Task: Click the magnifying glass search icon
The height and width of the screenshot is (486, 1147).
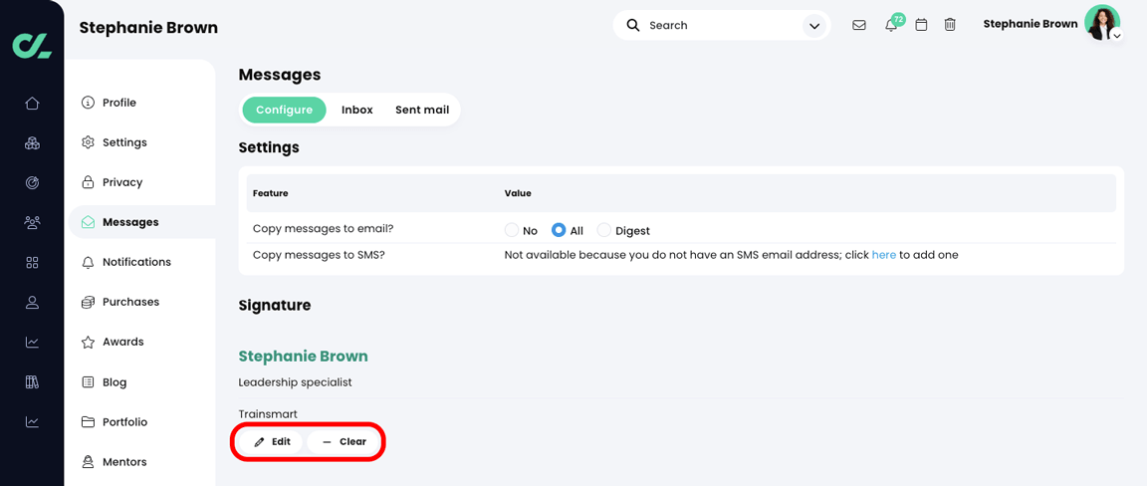Action: pos(633,25)
